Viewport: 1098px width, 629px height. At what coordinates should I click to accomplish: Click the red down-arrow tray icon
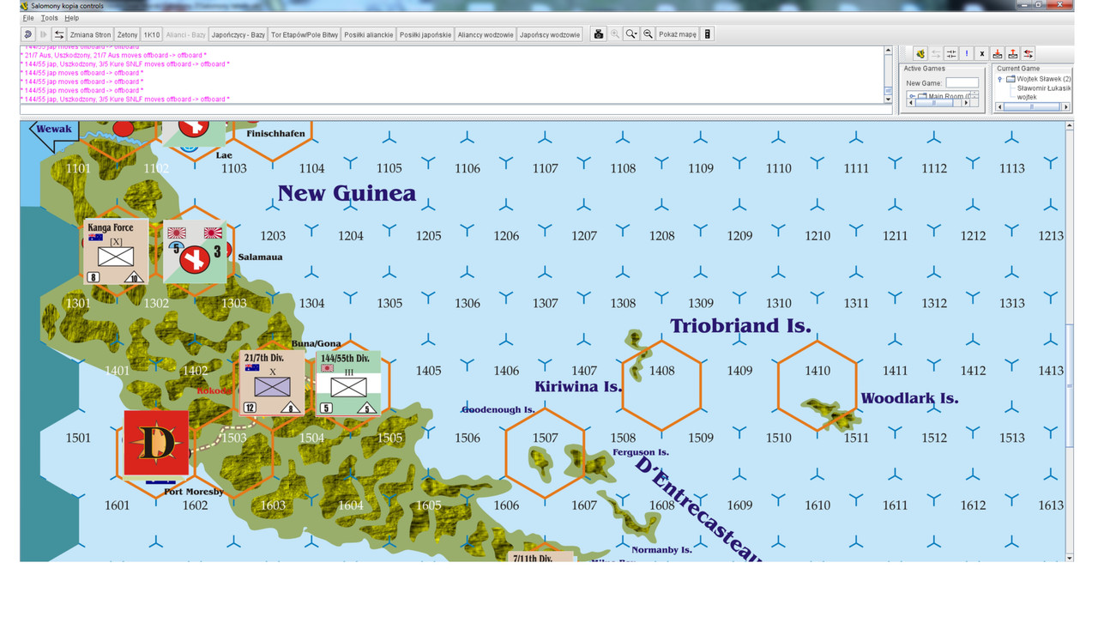coord(998,54)
